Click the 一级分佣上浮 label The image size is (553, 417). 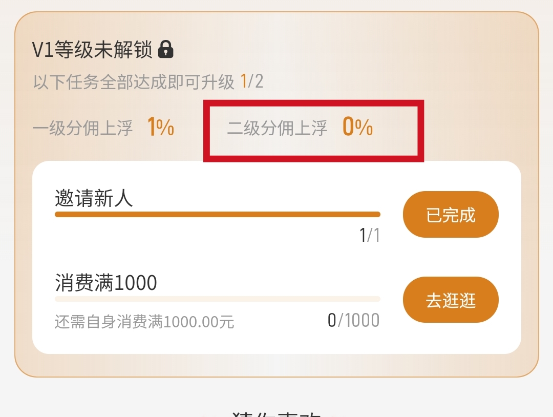pyautogui.click(x=82, y=128)
